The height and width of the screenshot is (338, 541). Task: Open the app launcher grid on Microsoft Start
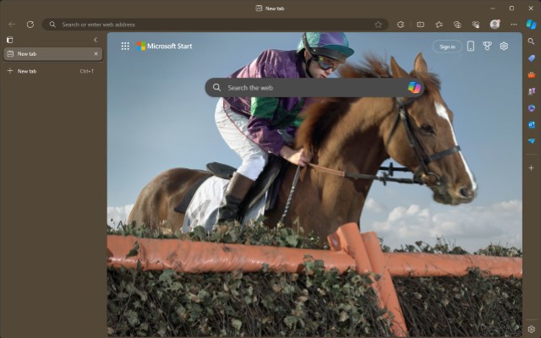click(125, 46)
